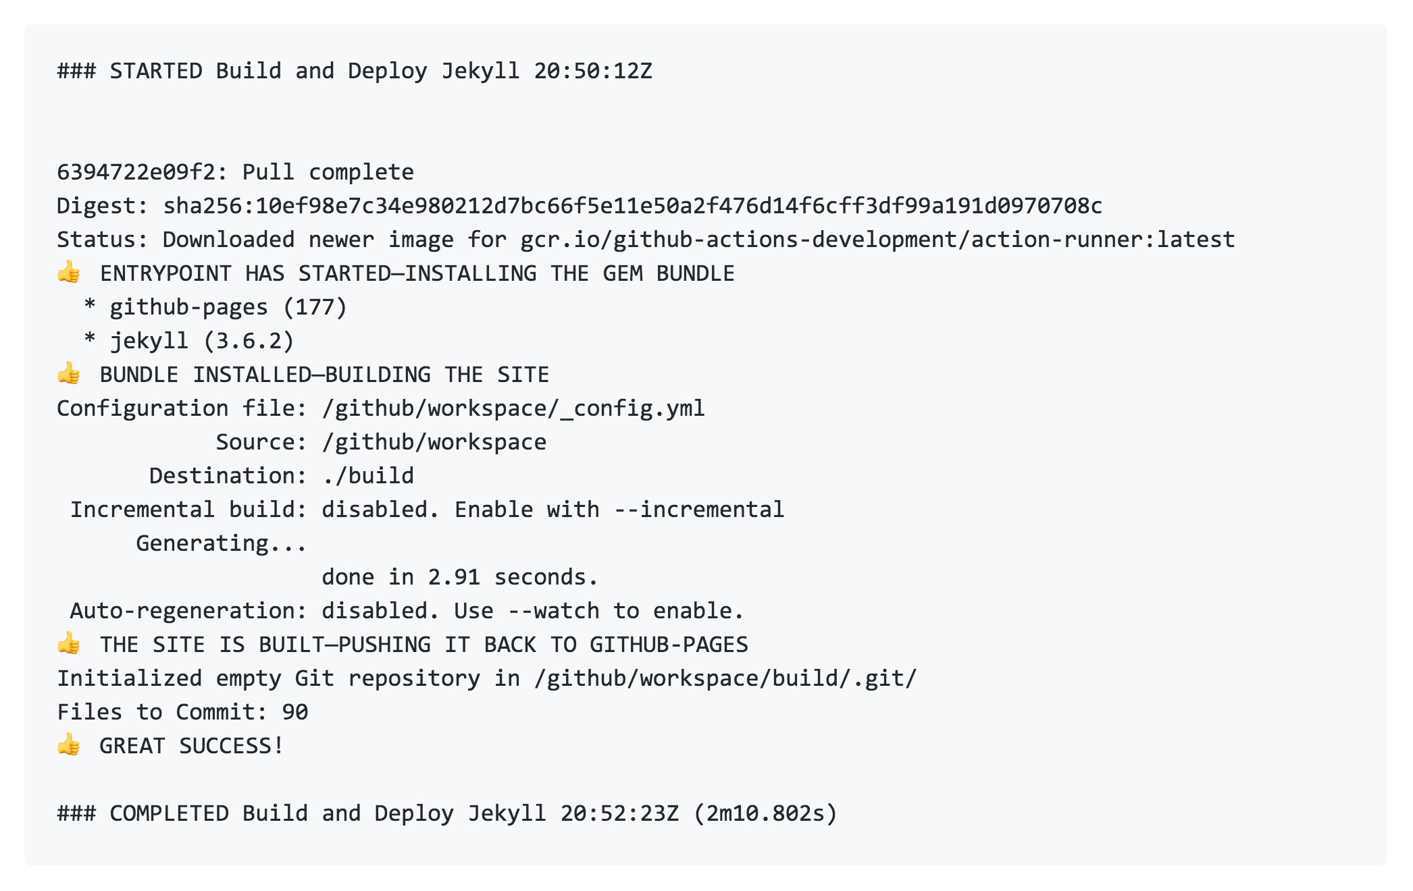Click the Source: /github/workspace line
Image resolution: width=1413 pixels, height=891 pixels.
pos(380,442)
